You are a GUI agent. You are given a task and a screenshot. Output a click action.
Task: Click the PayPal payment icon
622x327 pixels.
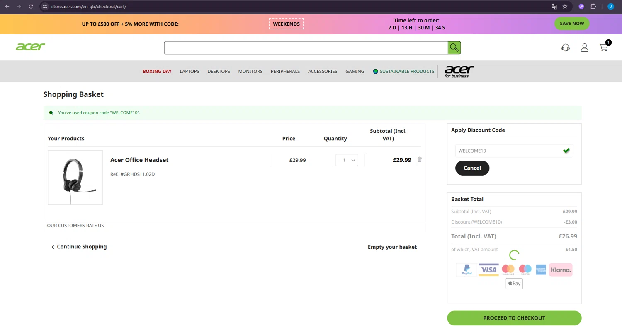[x=466, y=270]
